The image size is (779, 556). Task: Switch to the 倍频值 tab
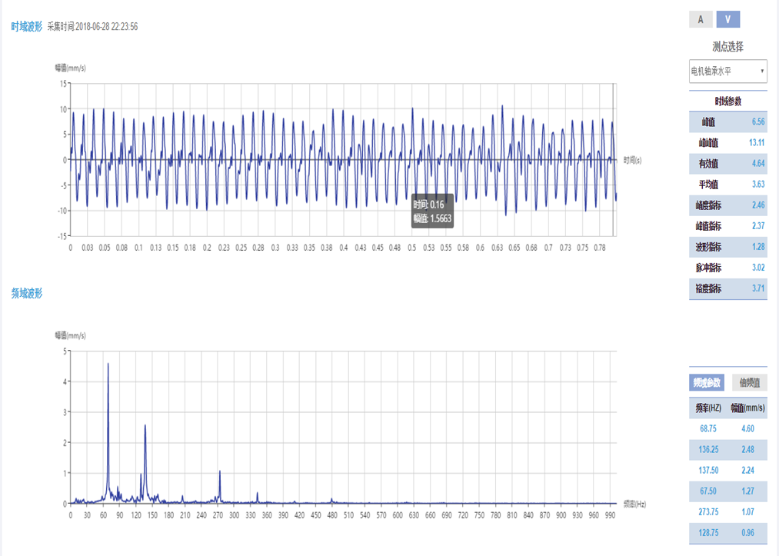pyautogui.click(x=749, y=382)
